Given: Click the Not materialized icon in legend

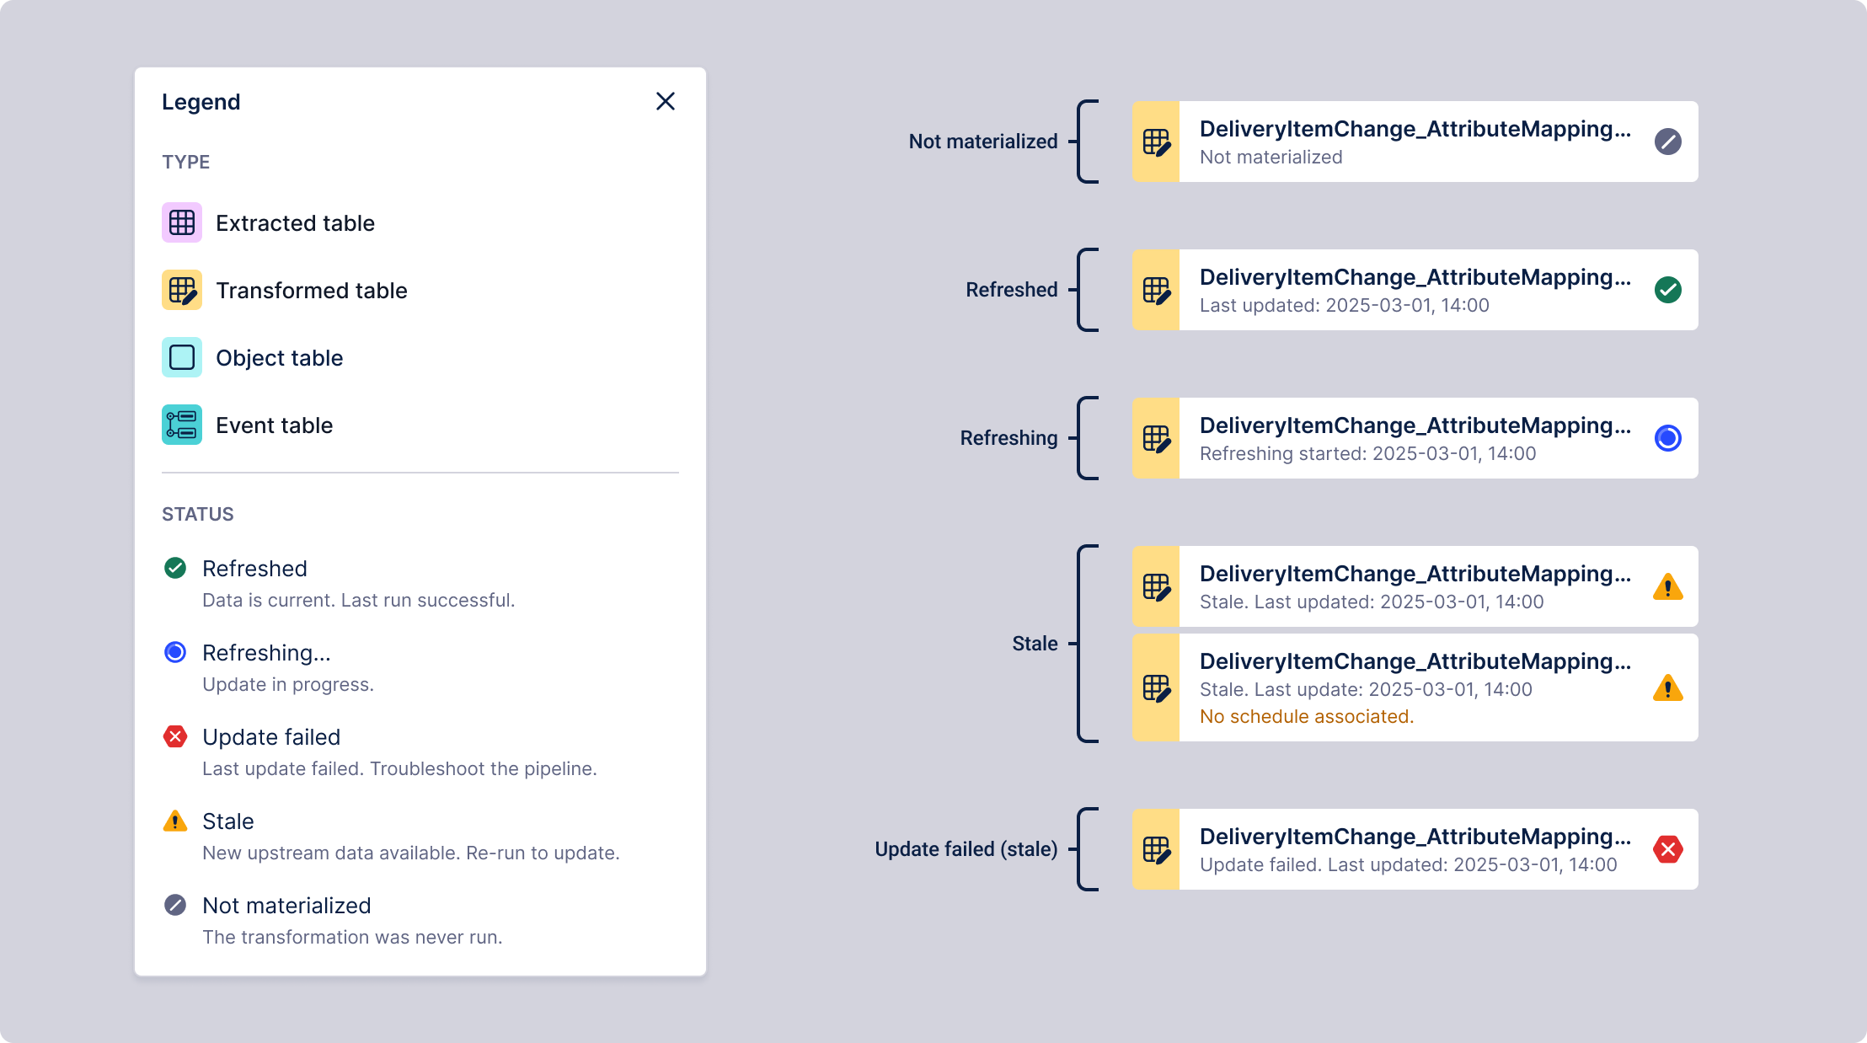Looking at the screenshot, I should tap(174, 905).
